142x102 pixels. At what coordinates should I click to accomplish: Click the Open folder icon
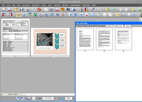[16, 9]
